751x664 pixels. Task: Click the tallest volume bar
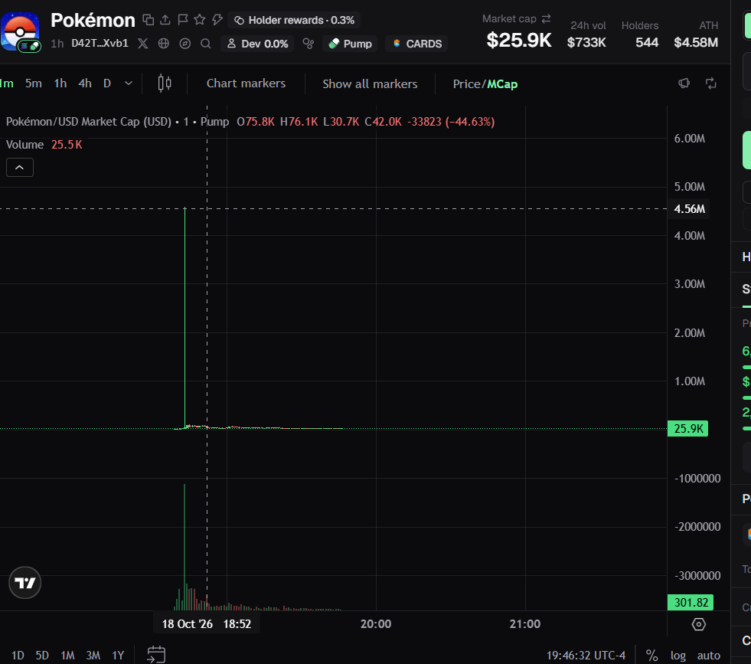184,547
